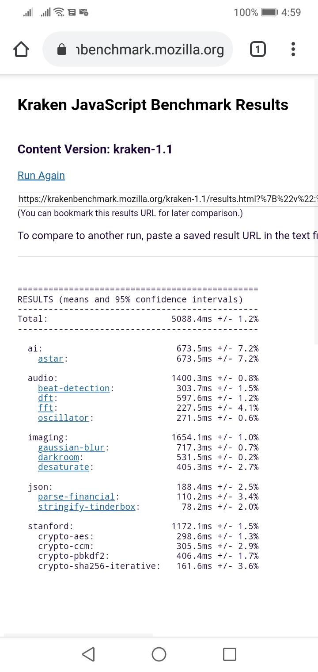The image size is (318, 672).
Task: Open the darkroom test link
Action: pyautogui.click(x=58, y=457)
